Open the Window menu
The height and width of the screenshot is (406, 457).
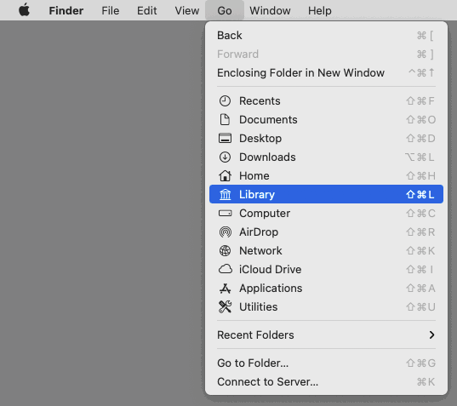coord(270,10)
